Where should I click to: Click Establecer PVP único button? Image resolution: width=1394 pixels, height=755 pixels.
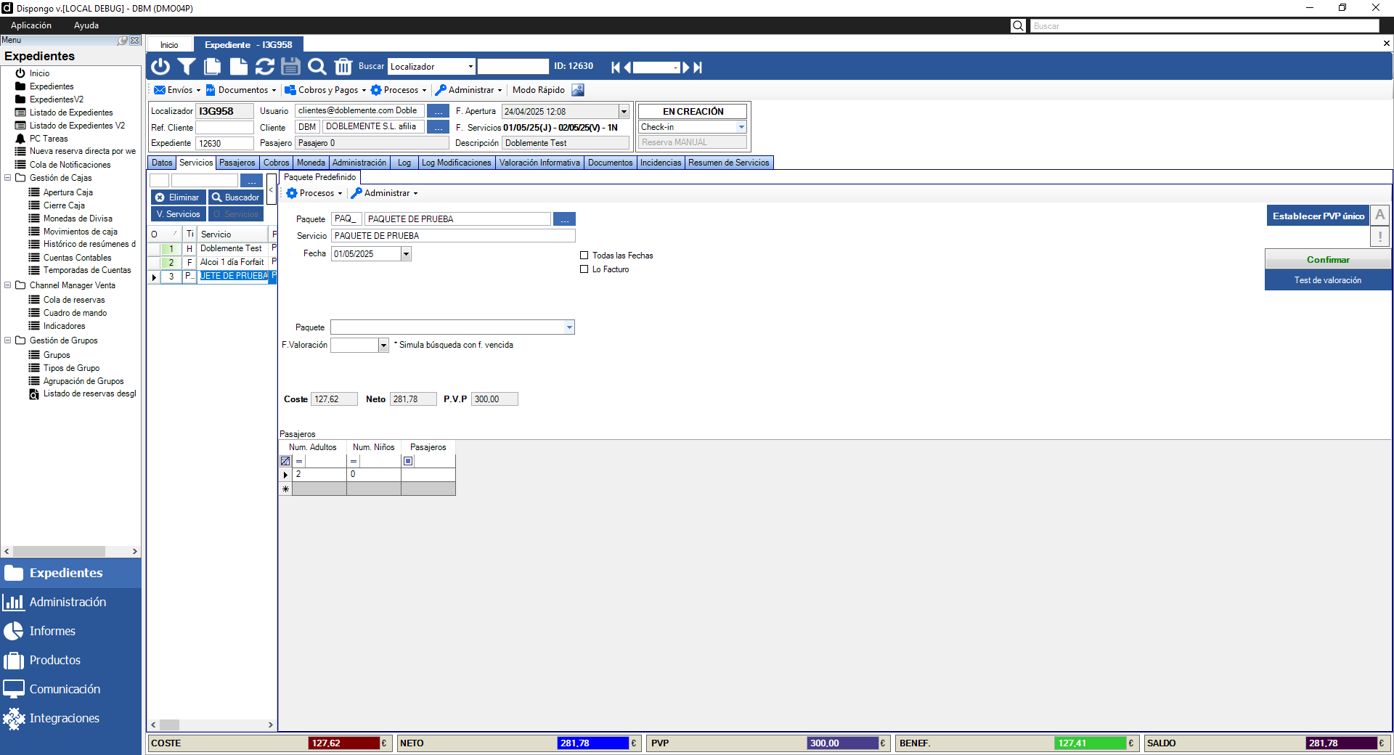[1318, 216]
